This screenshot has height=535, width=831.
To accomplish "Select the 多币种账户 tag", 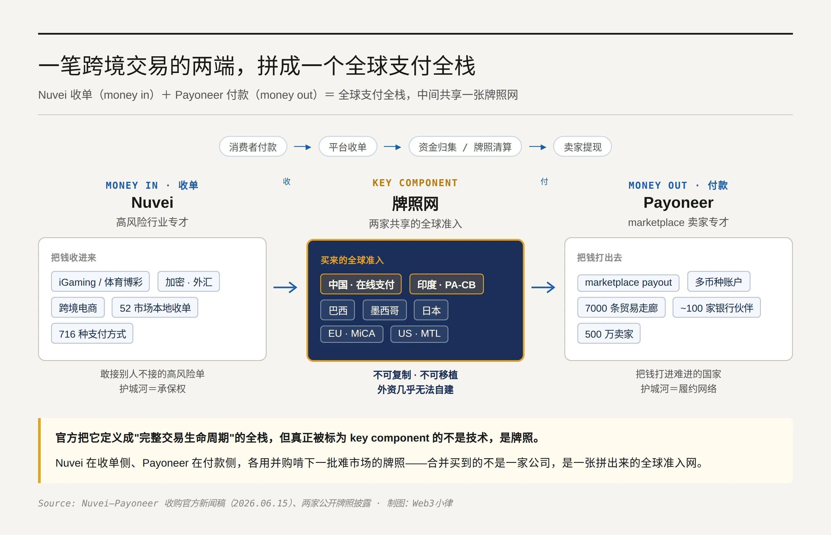I will click(x=718, y=282).
